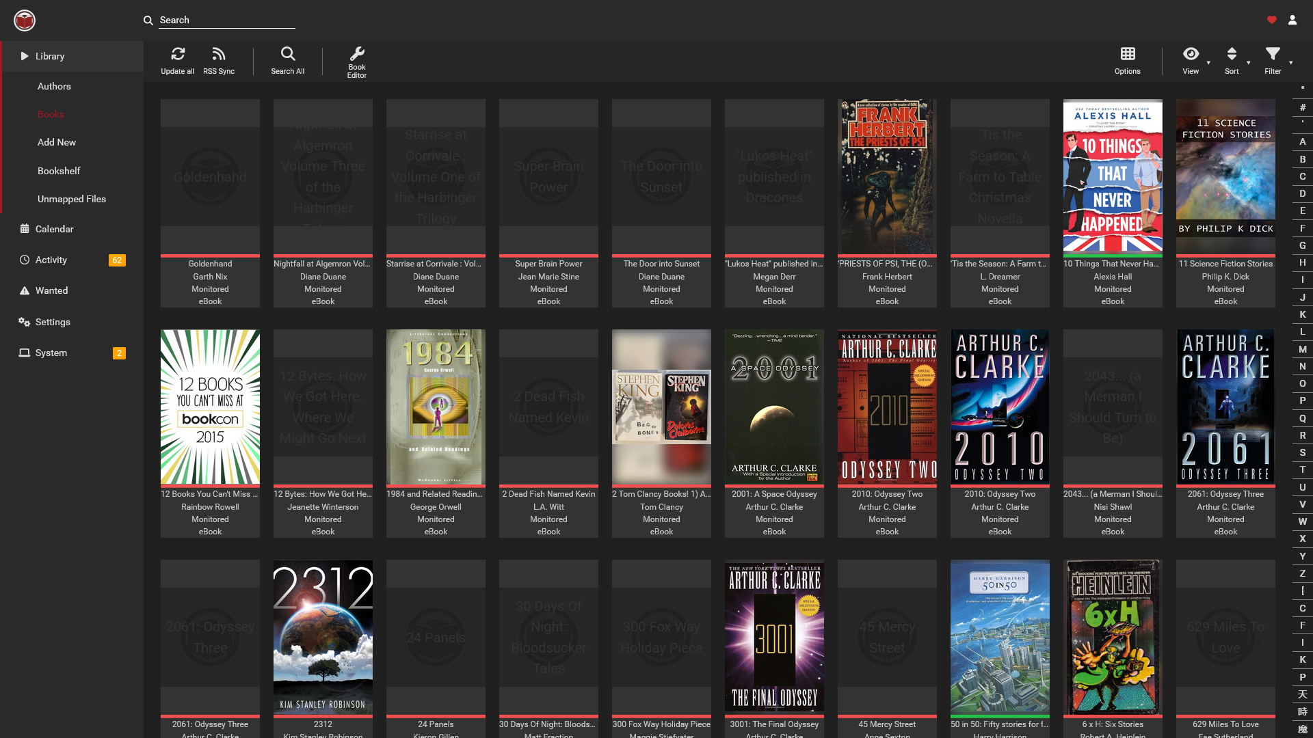Click the Search All magnifier icon
1313x738 pixels.
click(x=288, y=54)
